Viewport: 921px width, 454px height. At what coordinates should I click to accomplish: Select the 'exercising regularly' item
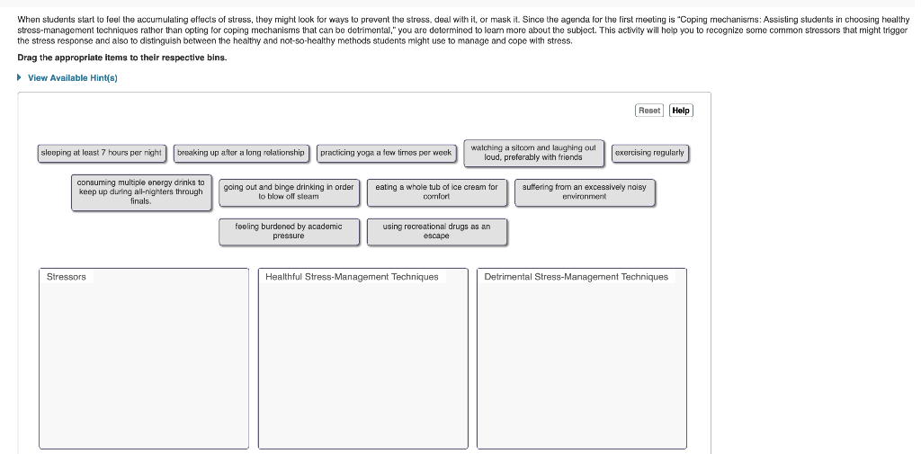coord(649,154)
